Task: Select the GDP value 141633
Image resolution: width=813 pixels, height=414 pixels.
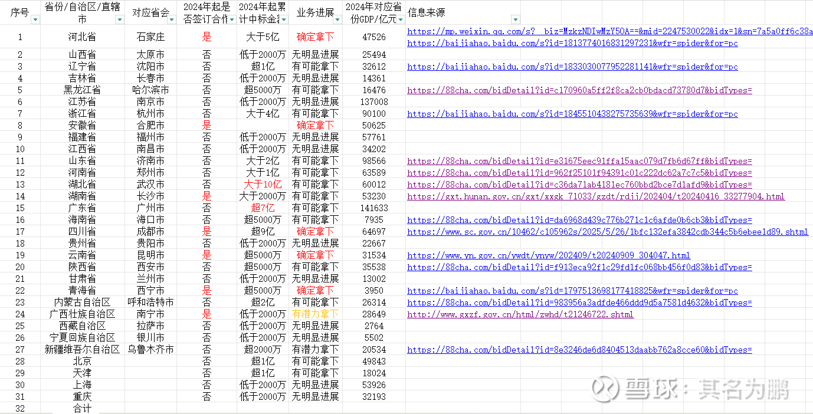Action: point(374,208)
